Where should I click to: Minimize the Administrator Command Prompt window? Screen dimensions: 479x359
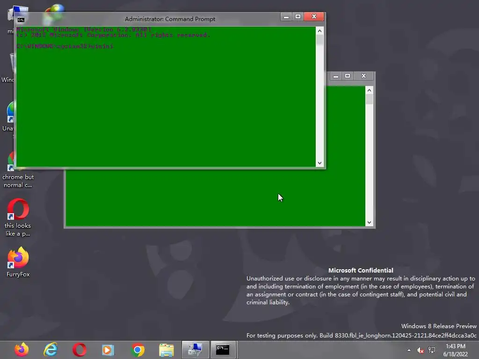[286, 16]
